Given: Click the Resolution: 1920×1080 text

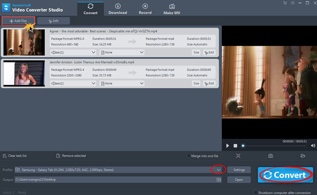Looking at the screenshot, I should [66, 75].
